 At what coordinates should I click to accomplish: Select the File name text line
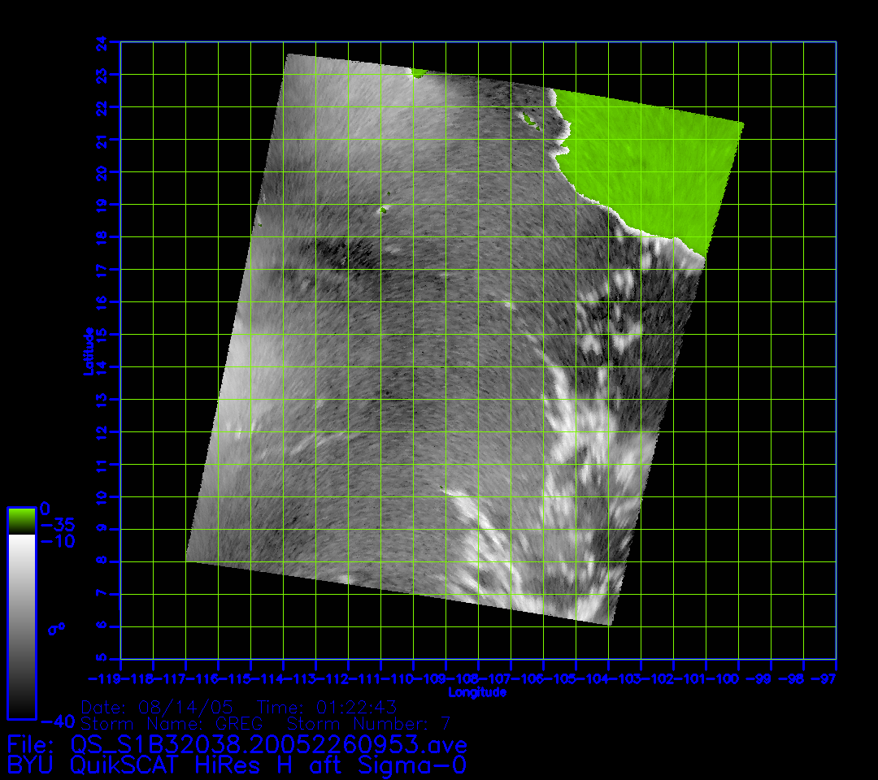(x=237, y=744)
